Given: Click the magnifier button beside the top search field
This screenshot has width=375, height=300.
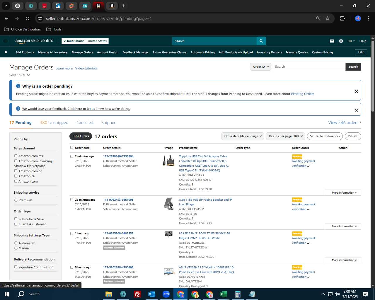Looking at the screenshot, I should pyautogui.click(x=261, y=41).
